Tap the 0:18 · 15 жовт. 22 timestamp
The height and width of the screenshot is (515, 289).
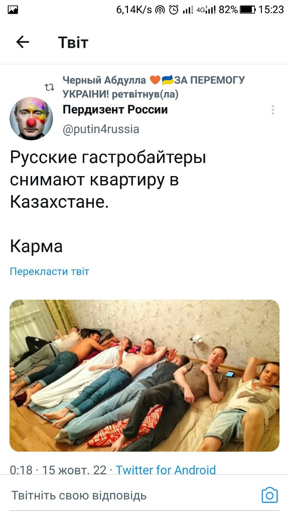pos(58,470)
